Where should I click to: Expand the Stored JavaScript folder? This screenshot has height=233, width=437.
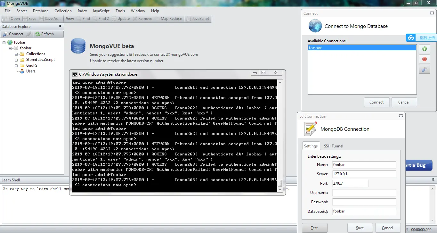[x=16, y=60]
